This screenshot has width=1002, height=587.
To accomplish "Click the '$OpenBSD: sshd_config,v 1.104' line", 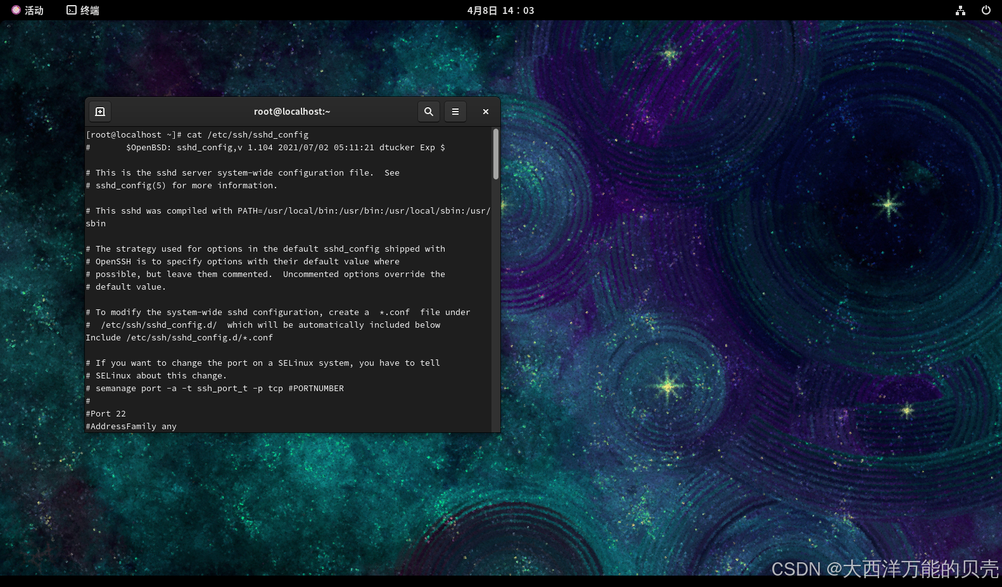I will point(265,147).
